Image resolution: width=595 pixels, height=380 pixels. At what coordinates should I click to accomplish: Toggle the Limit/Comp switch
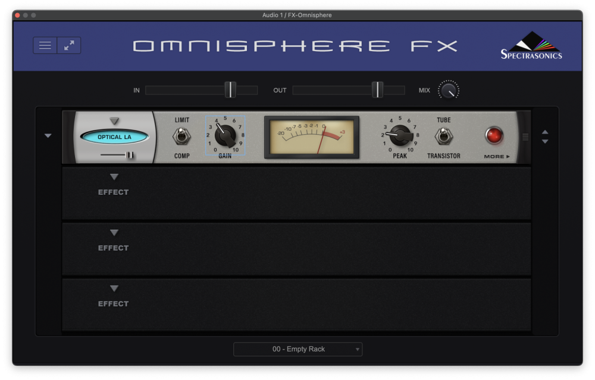pos(181,136)
